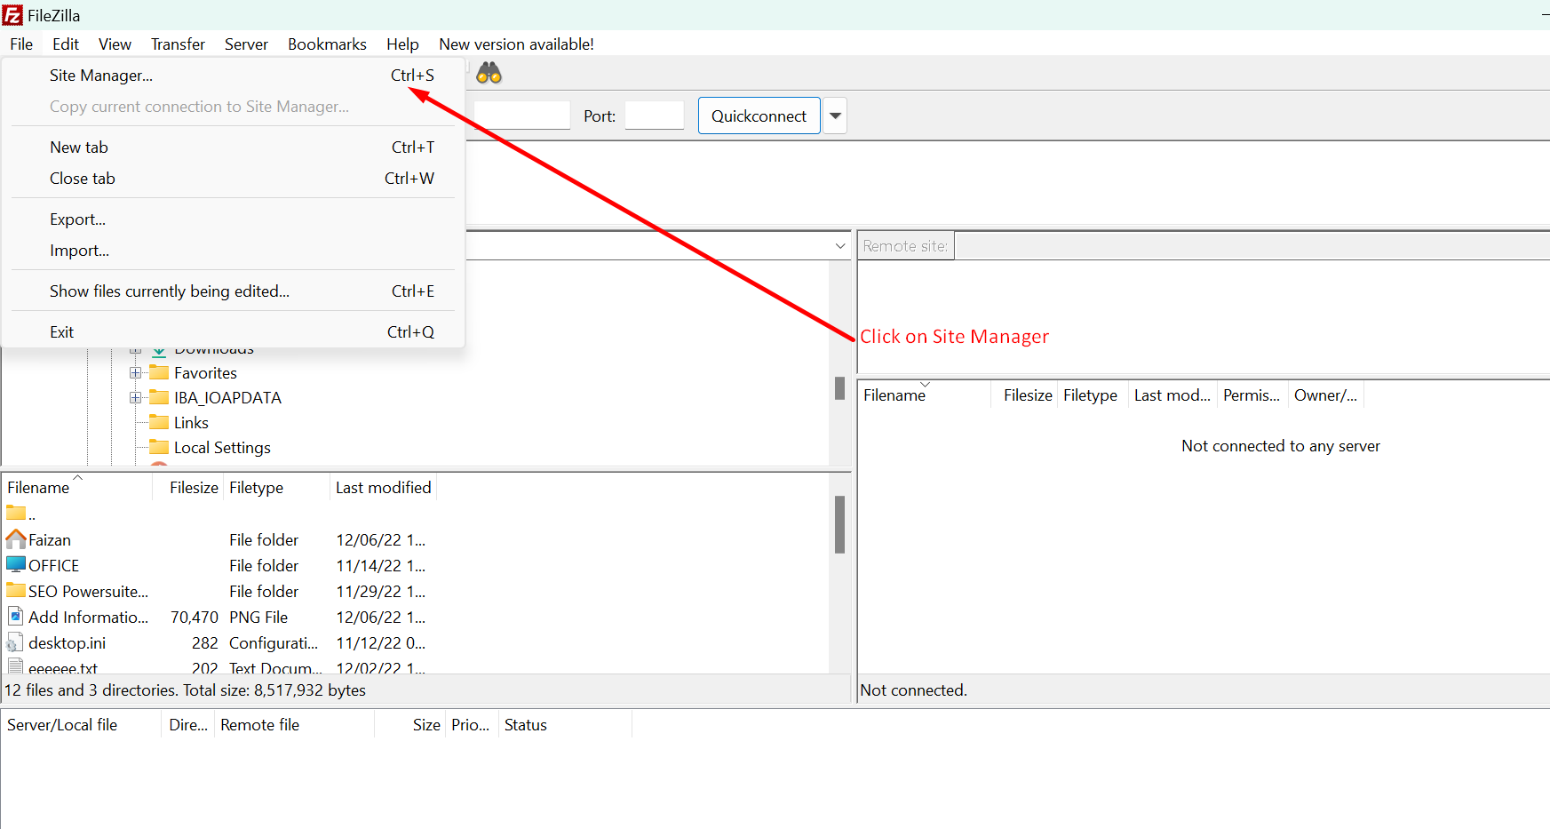The image size is (1550, 829).
Task: Click remote Last mod... column header
Action: point(1172,395)
